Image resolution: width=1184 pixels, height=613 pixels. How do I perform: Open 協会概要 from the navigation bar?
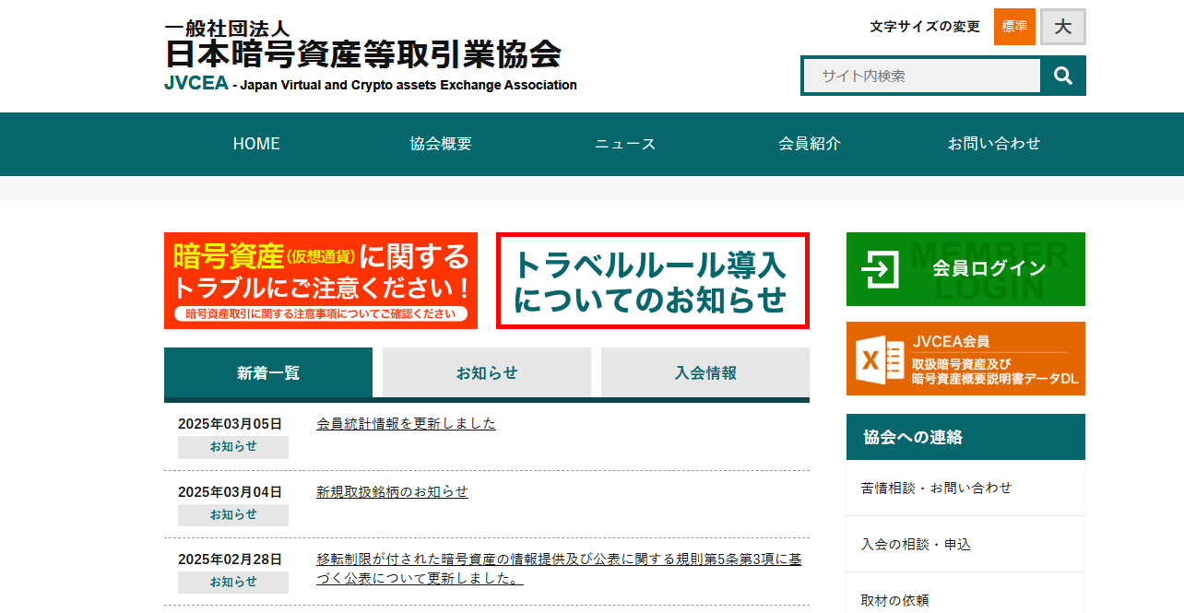click(x=440, y=144)
